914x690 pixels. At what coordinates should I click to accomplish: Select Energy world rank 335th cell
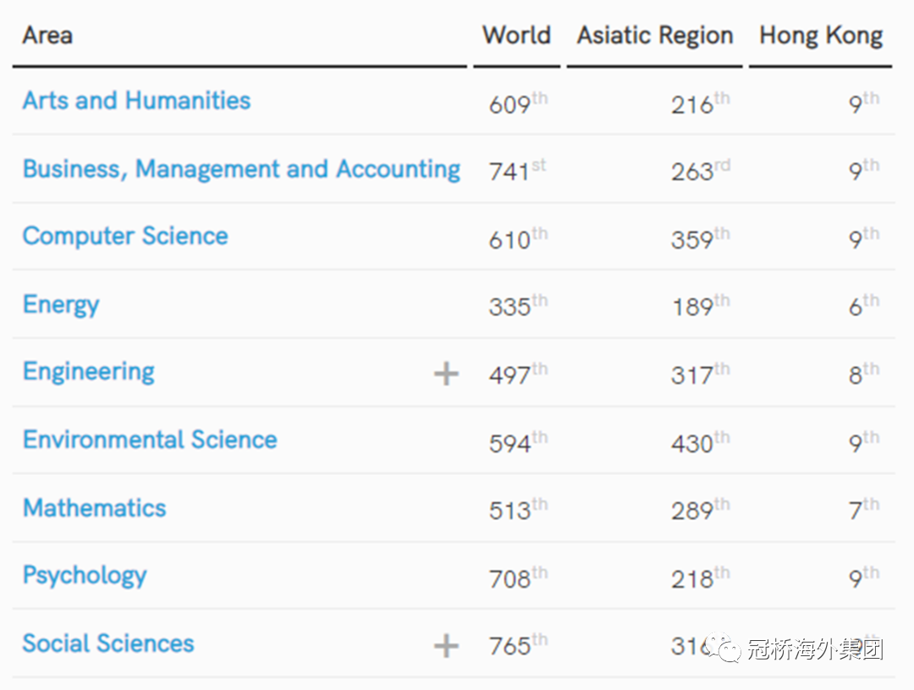tap(518, 305)
